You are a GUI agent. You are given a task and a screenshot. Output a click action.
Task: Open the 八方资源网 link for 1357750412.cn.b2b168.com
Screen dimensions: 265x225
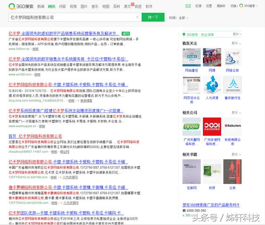click(70, 177)
